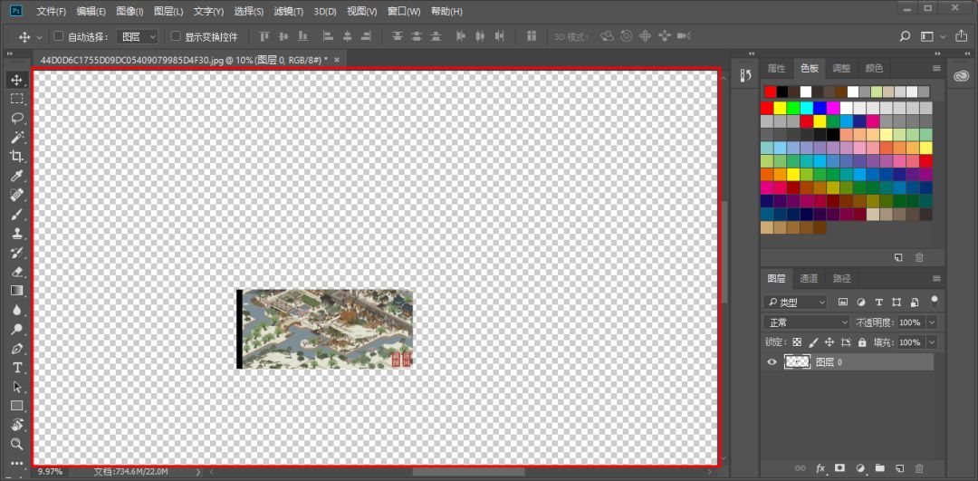Viewport: 978px width, 481px height.
Task: Select the Rectangular Marquee tool
Action: click(x=17, y=99)
